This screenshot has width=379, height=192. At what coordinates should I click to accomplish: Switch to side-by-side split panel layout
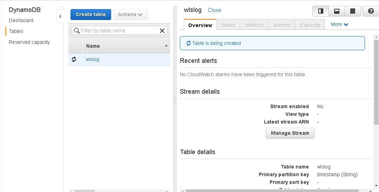pyautogui.click(x=320, y=11)
